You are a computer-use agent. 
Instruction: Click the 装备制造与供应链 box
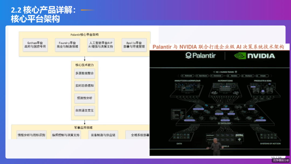(103, 135)
